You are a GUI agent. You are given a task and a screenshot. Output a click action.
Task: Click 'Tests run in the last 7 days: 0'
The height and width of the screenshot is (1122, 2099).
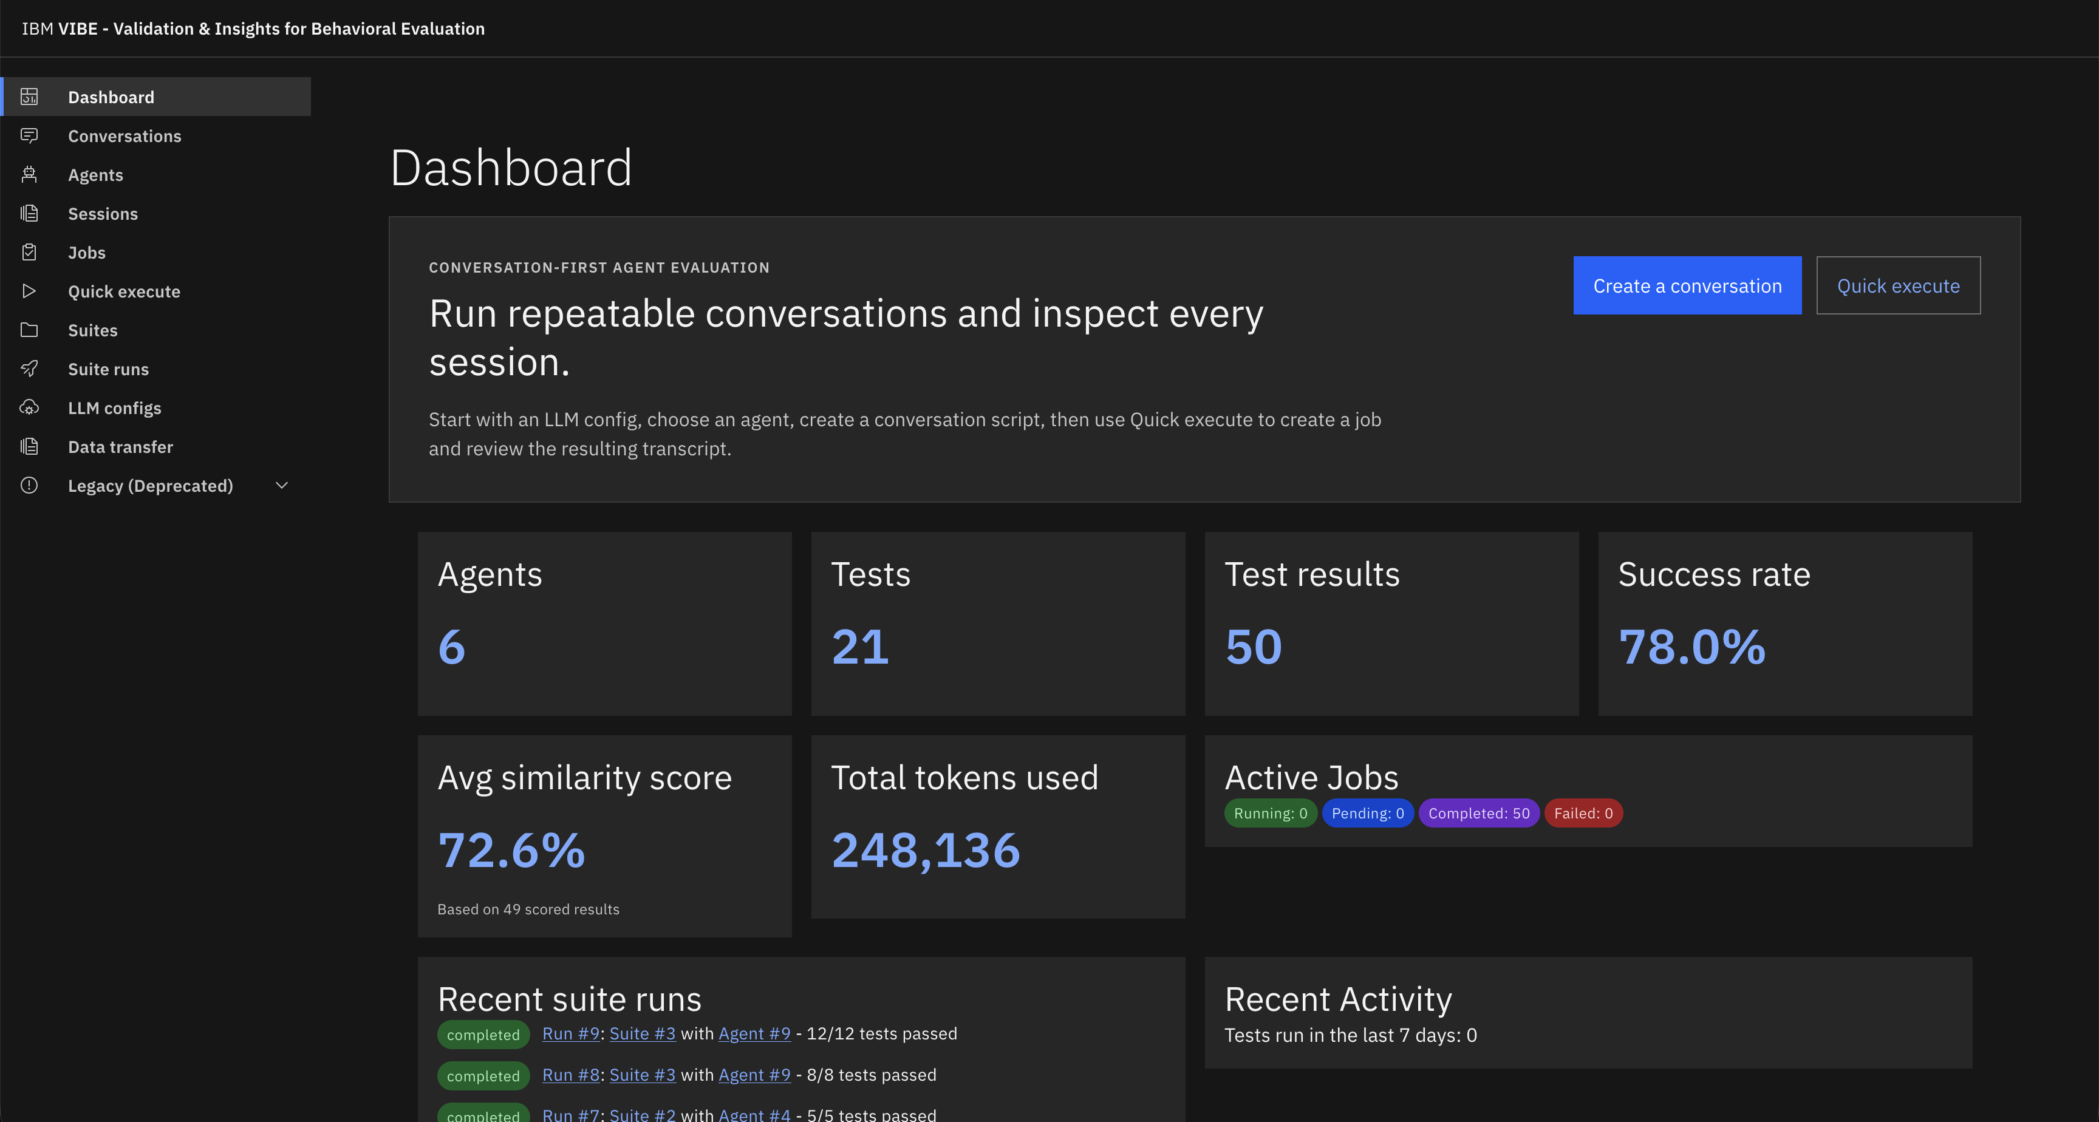(x=1350, y=1035)
